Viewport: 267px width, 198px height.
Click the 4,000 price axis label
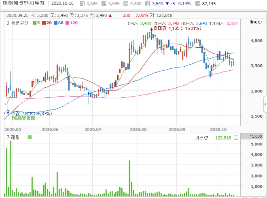tap(256, 41)
